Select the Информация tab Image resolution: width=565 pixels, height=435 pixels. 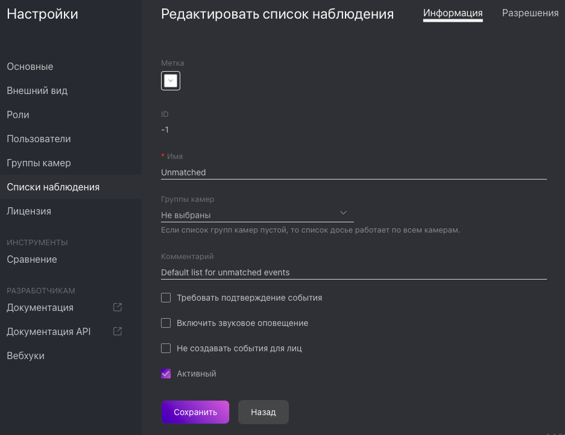point(453,13)
